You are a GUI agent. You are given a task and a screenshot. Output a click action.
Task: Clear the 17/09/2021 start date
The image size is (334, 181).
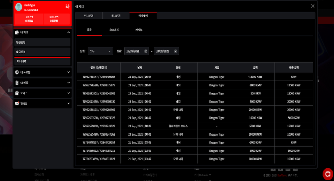[x=146, y=51]
